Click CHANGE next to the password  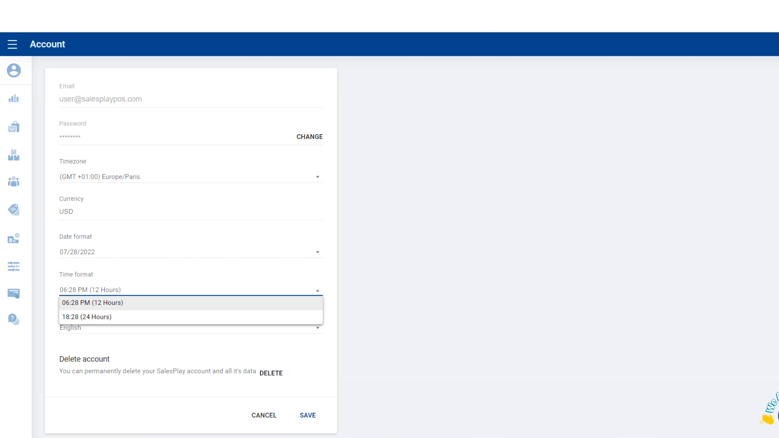coord(310,137)
